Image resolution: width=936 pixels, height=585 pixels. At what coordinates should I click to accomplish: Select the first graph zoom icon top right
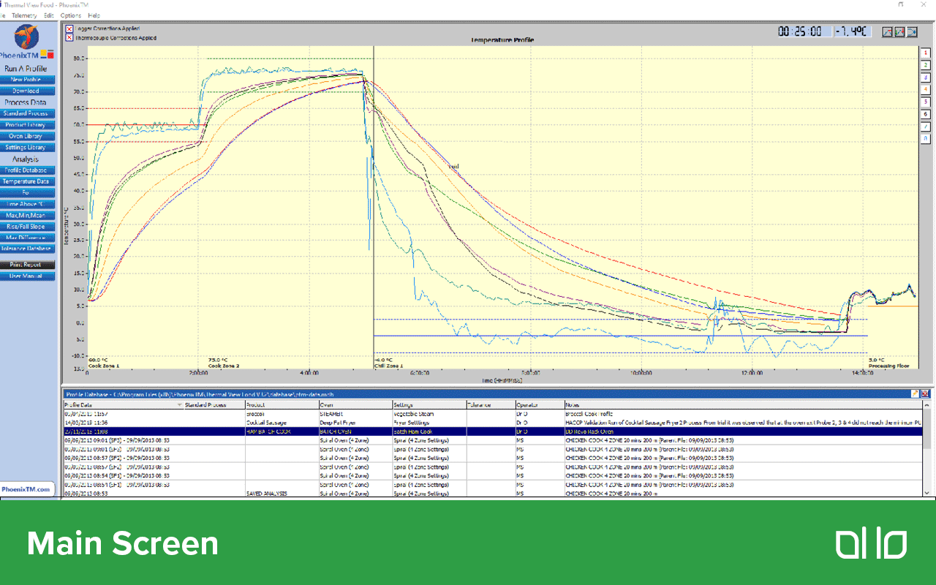click(886, 31)
